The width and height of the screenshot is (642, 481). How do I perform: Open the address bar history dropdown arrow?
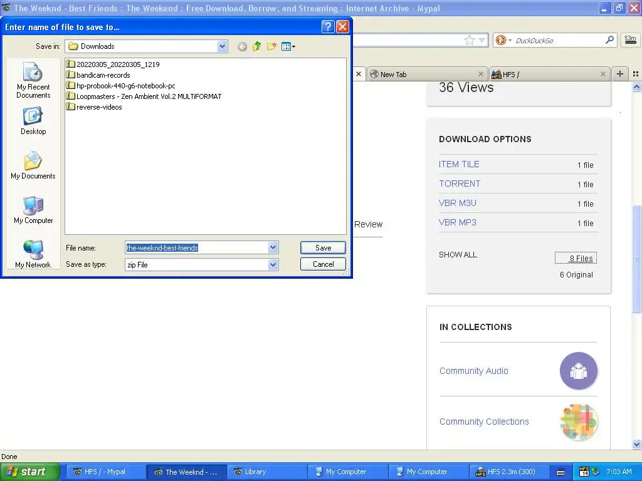click(x=482, y=40)
